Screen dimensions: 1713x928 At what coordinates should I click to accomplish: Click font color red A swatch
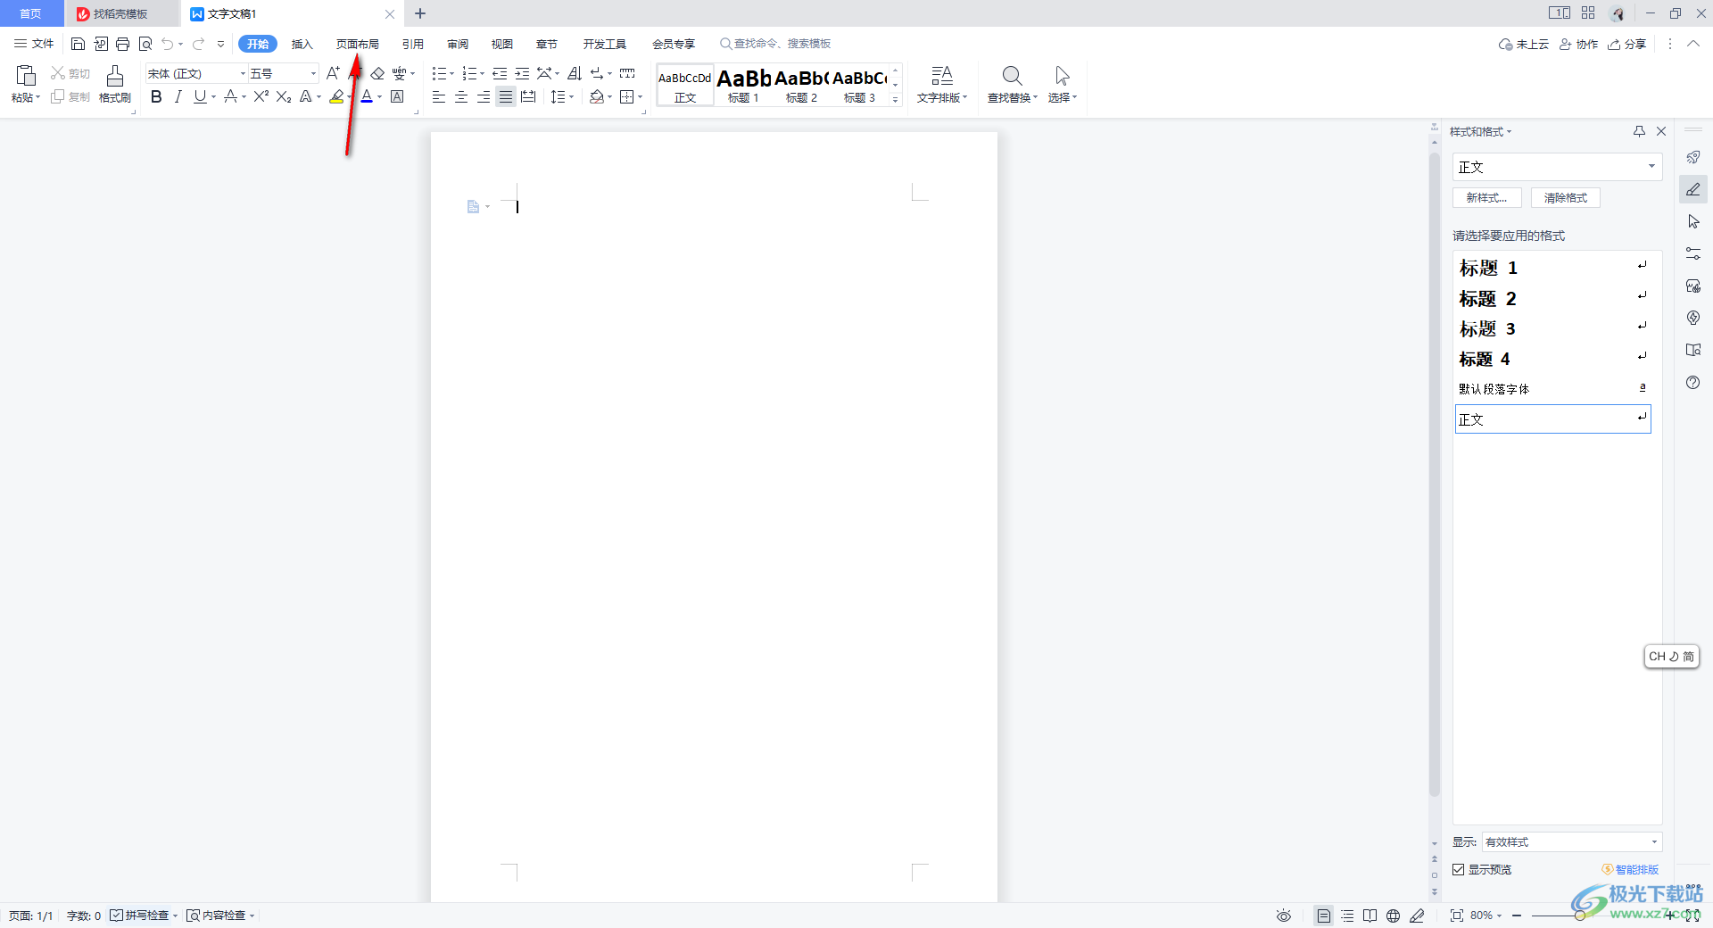tap(366, 96)
